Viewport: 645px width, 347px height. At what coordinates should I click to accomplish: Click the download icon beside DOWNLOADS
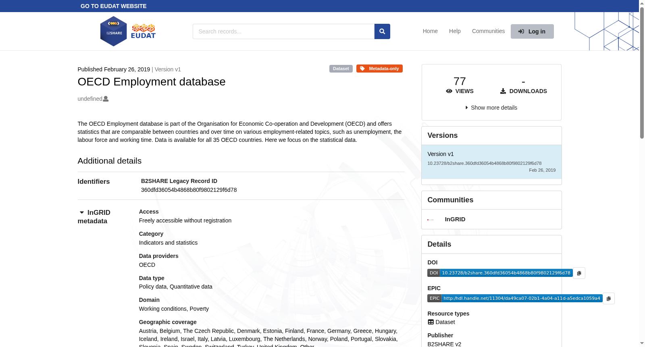coord(503,91)
